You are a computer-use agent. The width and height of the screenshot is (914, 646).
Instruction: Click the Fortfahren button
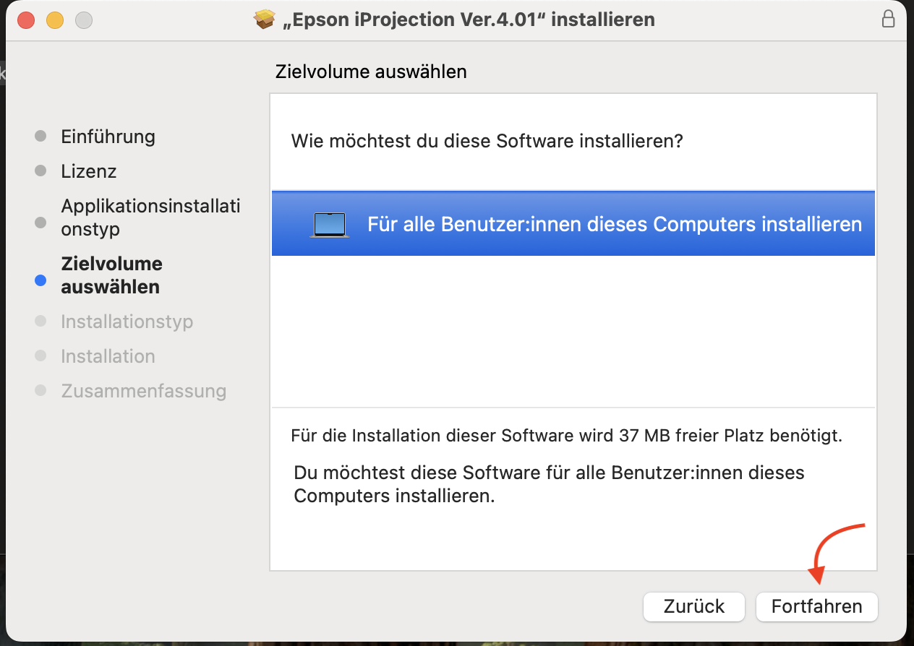click(816, 606)
